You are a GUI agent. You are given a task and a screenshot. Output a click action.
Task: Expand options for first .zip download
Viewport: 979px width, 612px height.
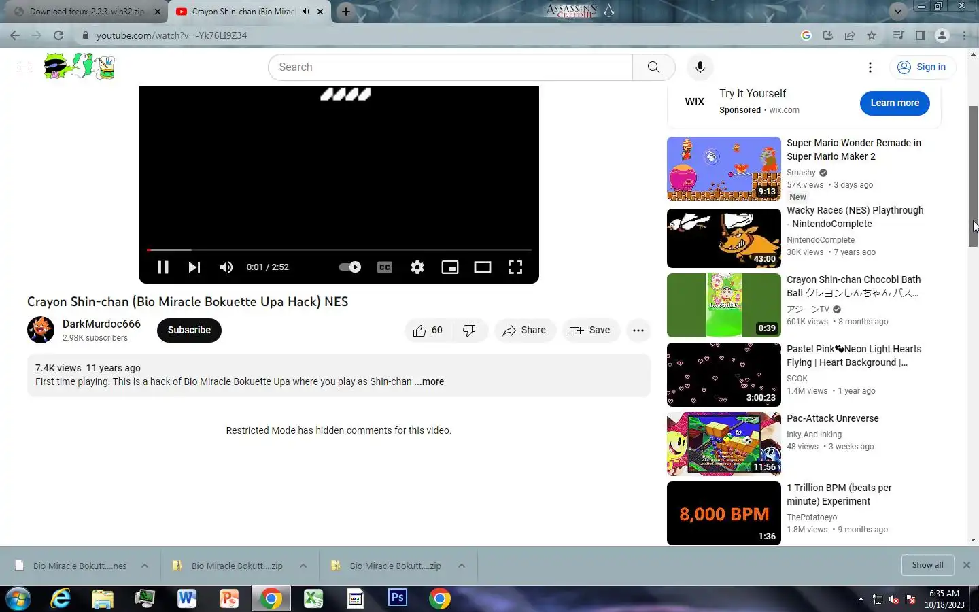tap(303, 566)
